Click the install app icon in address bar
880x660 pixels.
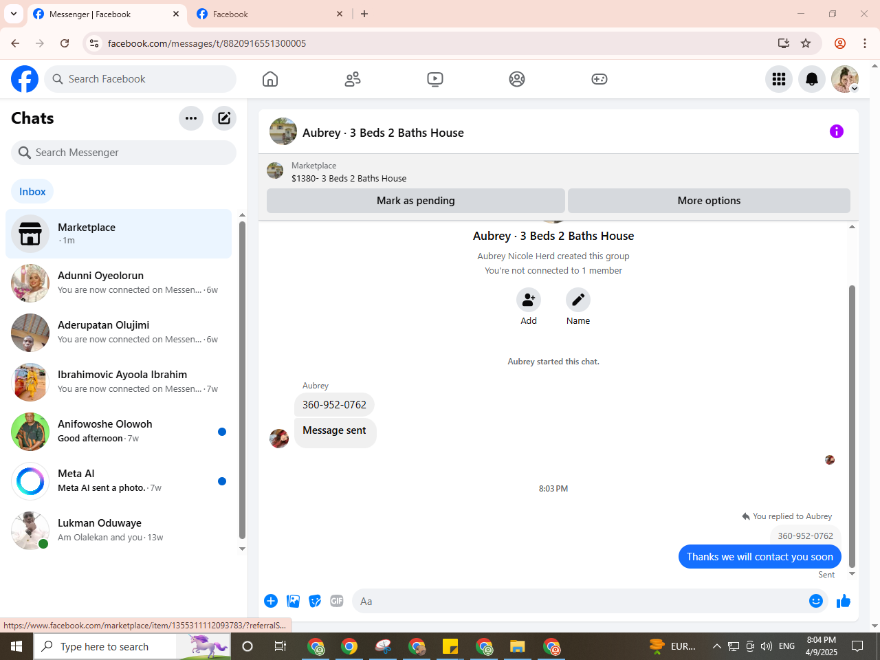coord(783,43)
